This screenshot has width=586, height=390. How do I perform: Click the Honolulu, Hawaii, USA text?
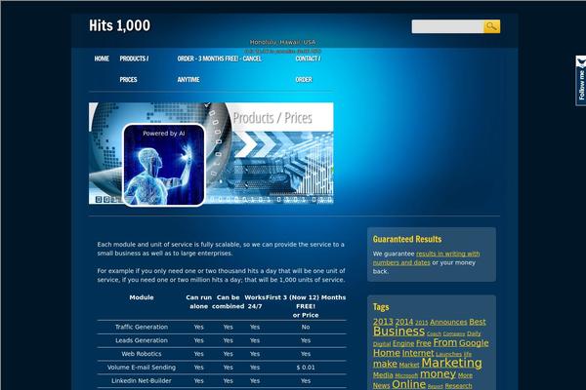point(282,42)
